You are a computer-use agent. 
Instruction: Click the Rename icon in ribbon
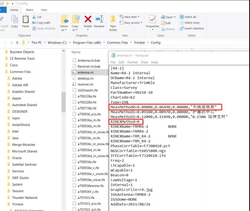click(x=99, y=20)
